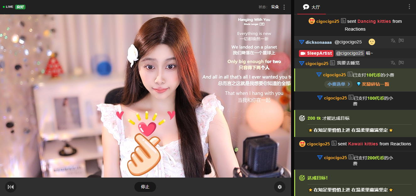Click the SleepArtist broadcaster badge
The height and width of the screenshot is (196, 416).
pyautogui.click(x=316, y=53)
